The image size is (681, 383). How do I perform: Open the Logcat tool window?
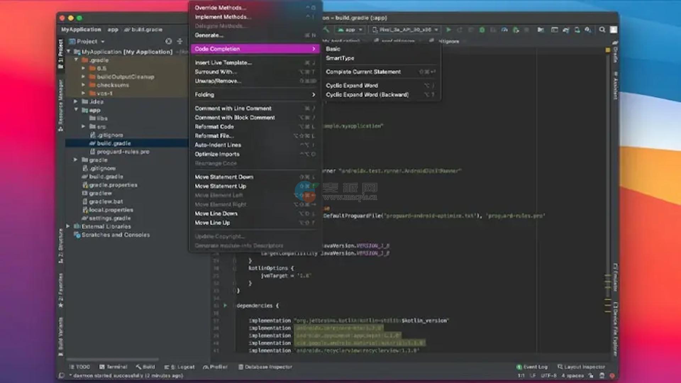(x=179, y=367)
